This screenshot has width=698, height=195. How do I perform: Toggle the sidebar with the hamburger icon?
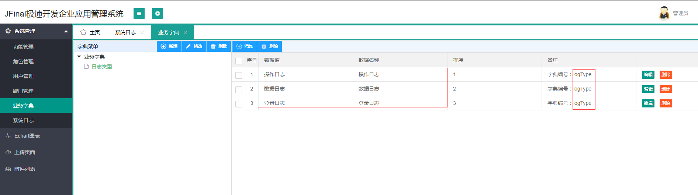[x=139, y=14]
